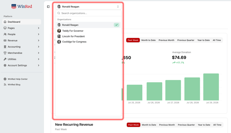The image size is (231, 133).
Task: Toggle the sidebar panel icon
Action: click(48, 7)
